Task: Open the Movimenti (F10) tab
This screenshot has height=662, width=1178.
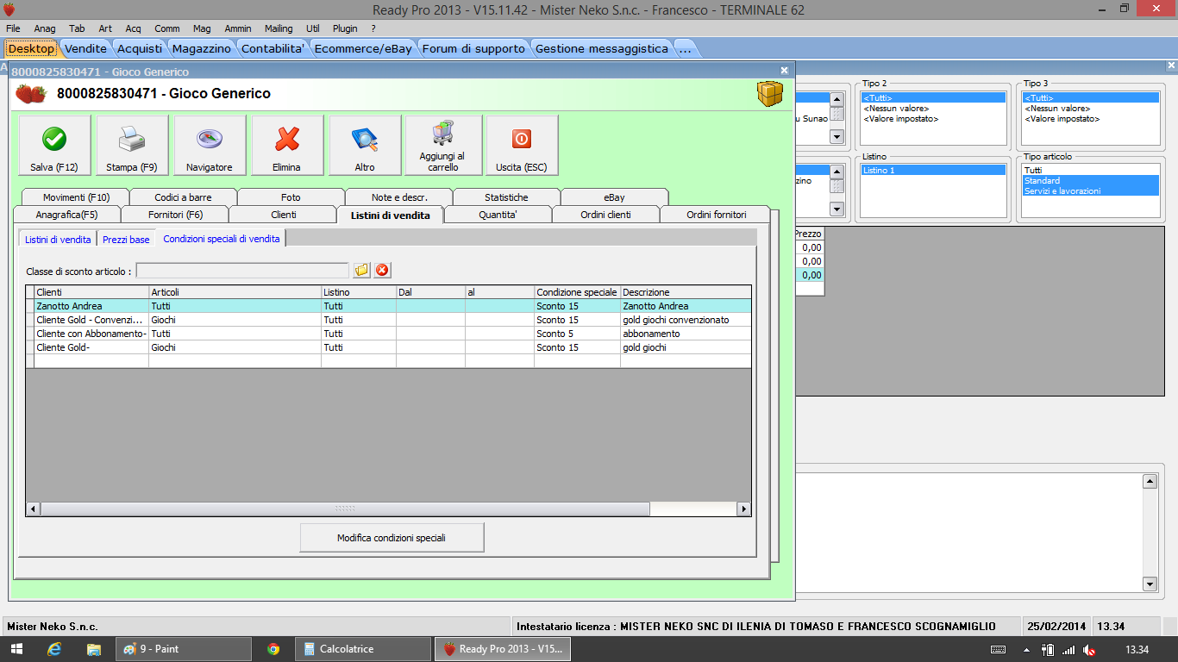Action: pyautogui.click(x=77, y=197)
